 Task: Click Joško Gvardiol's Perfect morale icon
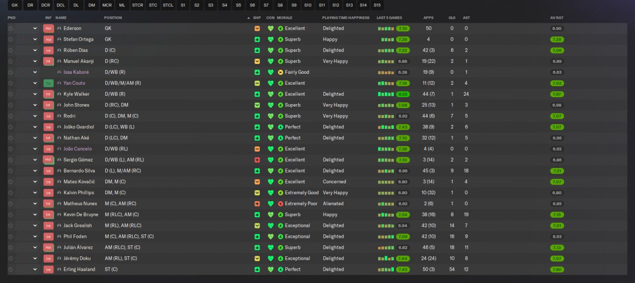click(x=280, y=127)
